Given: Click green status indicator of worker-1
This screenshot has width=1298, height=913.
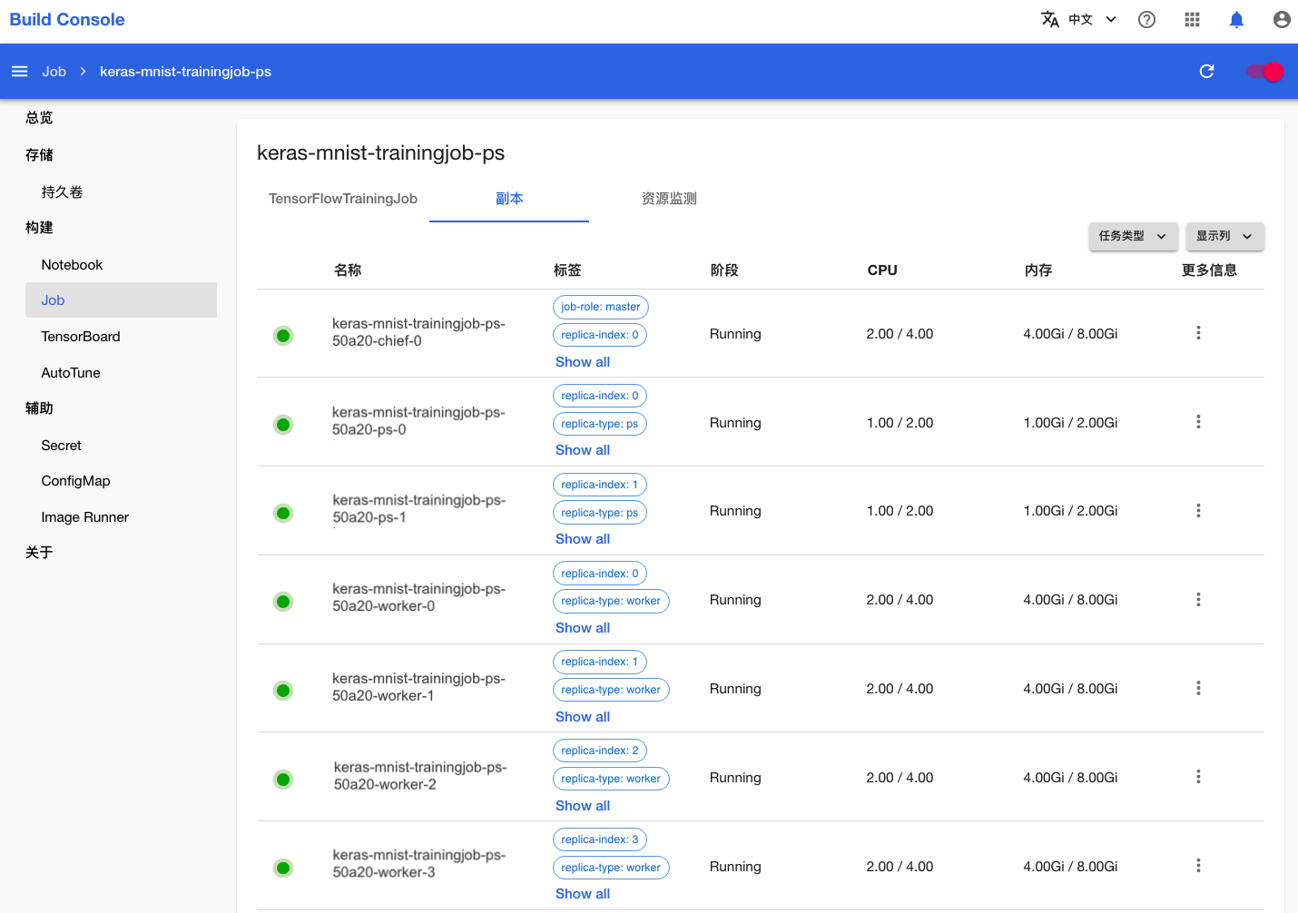Looking at the screenshot, I should click(x=283, y=691).
